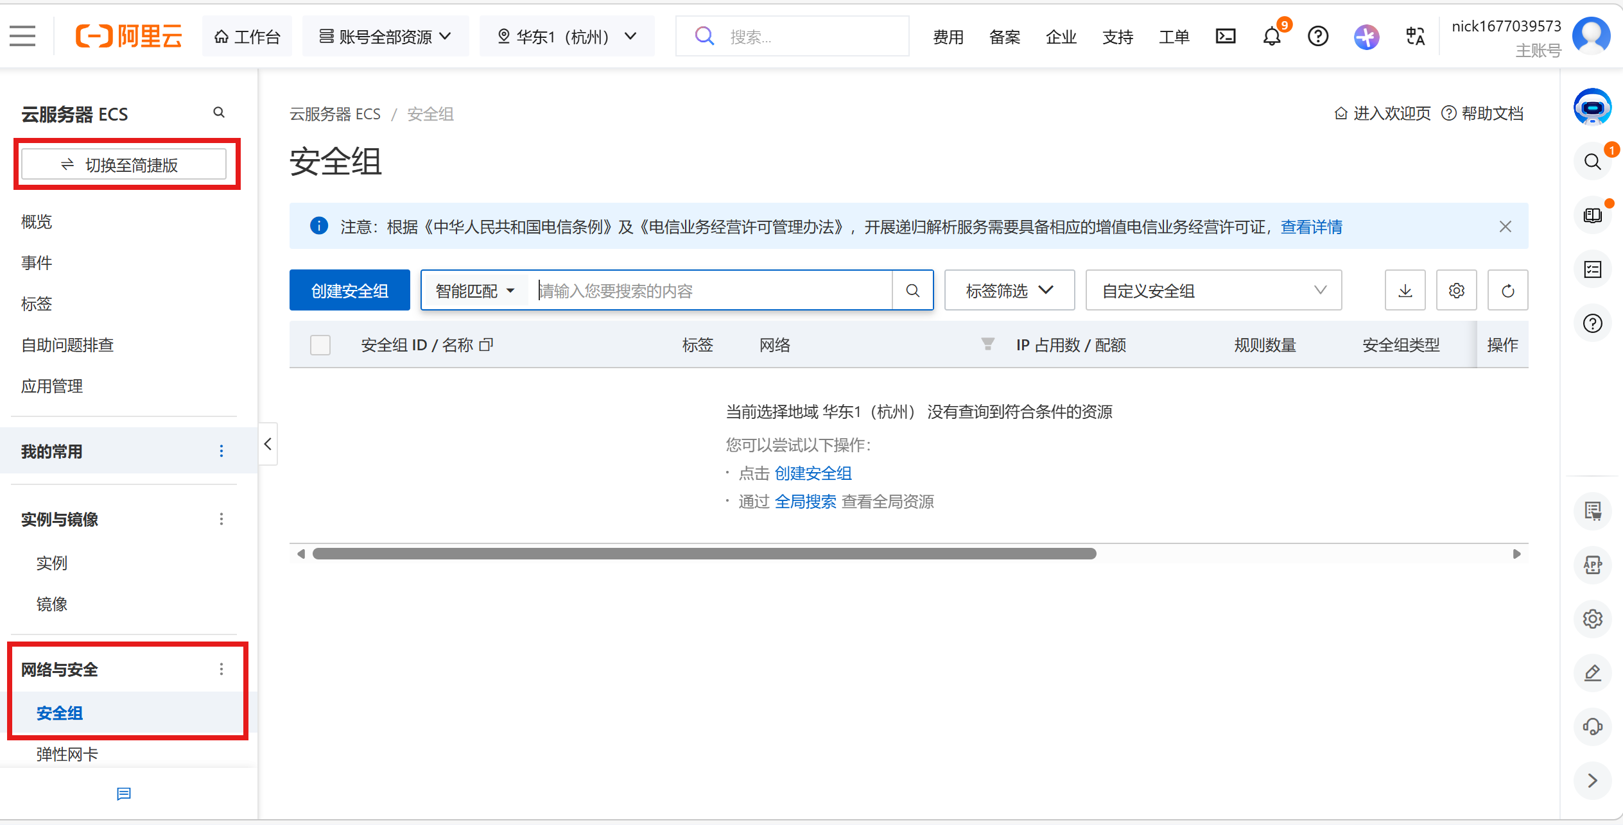Open the 弹性网卡 sidebar item
This screenshot has width=1623, height=825.
(67, 754)
